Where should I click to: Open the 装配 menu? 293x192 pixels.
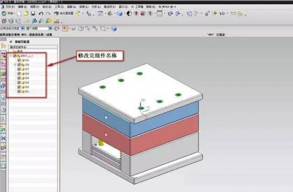pos(71,7)
